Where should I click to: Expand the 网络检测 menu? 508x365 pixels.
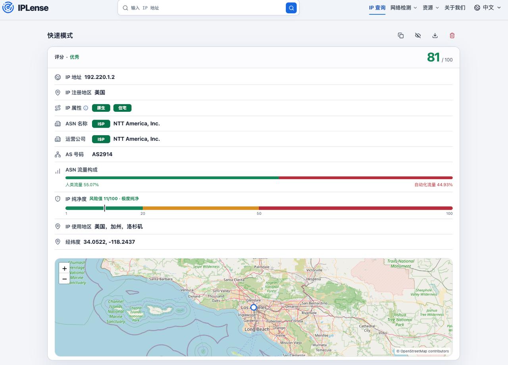tap(404, 8)
